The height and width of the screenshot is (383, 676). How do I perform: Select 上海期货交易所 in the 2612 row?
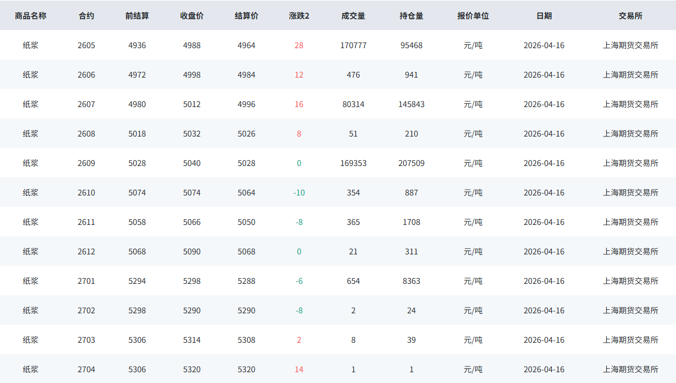[x=630, y=252]
